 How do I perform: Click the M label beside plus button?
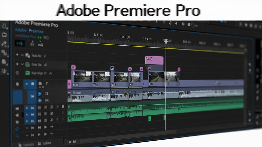point(47,100)
